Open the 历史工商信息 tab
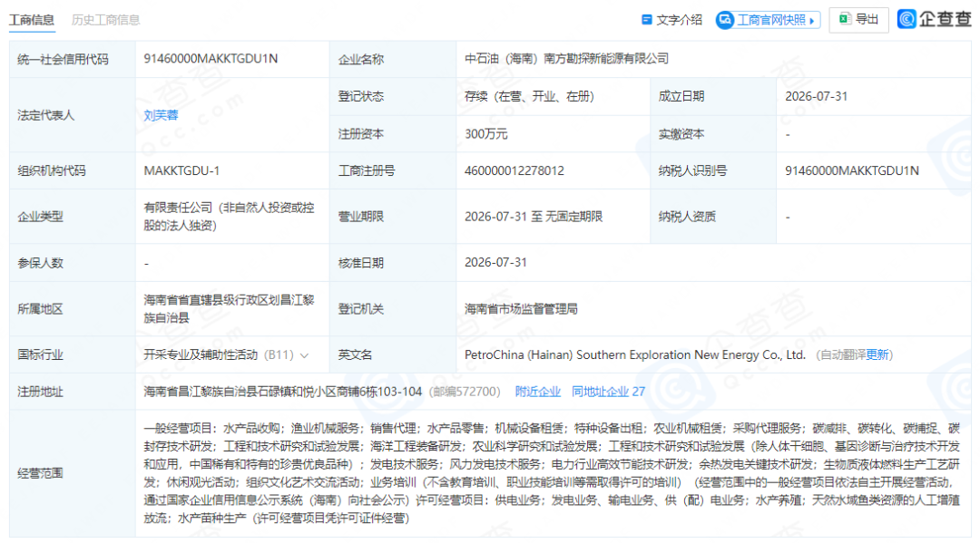The image size is (980, 543). (x=105, y=20)
